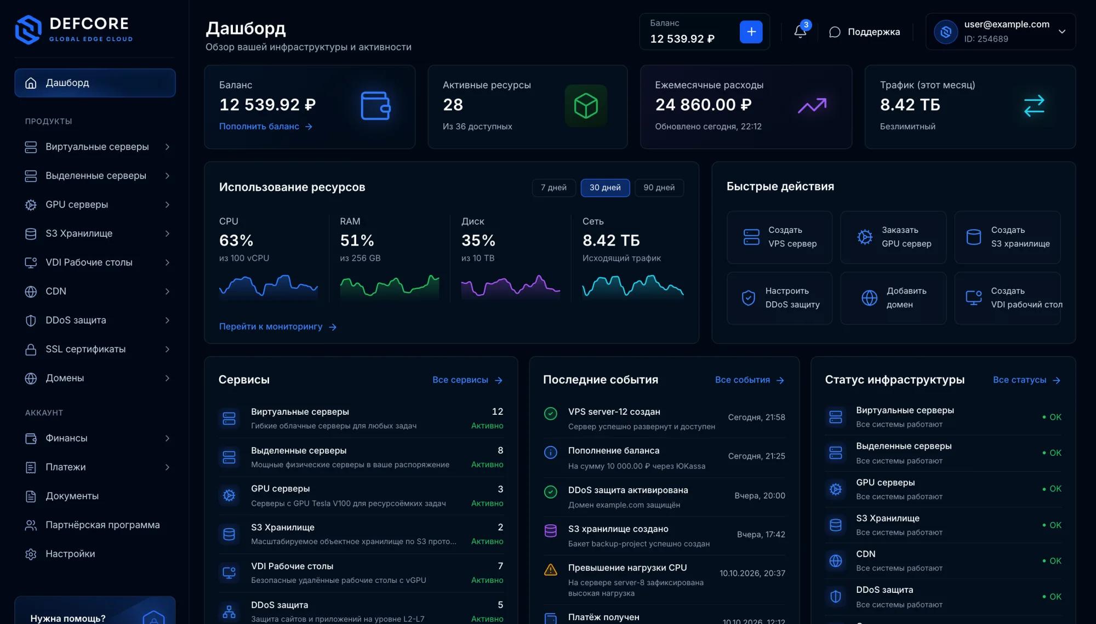1096x624 pixels.
Task: Click the green cube icon in Активные ресурсы
Action: point(586,105)
